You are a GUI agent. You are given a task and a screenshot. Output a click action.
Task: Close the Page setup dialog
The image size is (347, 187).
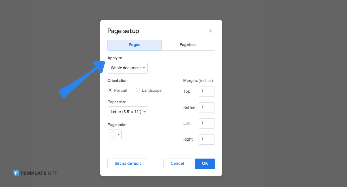210,31
